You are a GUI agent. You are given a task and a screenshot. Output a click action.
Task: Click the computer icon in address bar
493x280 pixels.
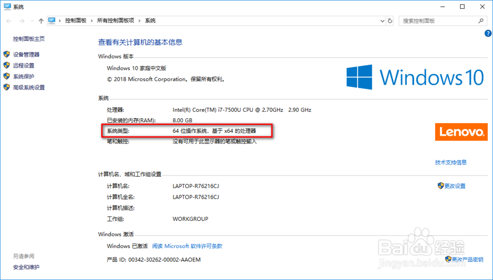tap(52, 21)
